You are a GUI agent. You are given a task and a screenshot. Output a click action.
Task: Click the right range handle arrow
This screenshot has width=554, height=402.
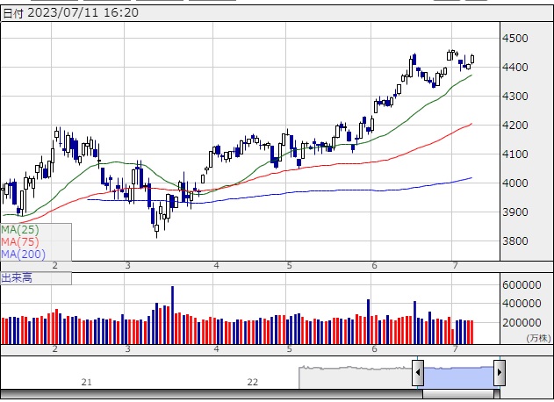[500, 372]
